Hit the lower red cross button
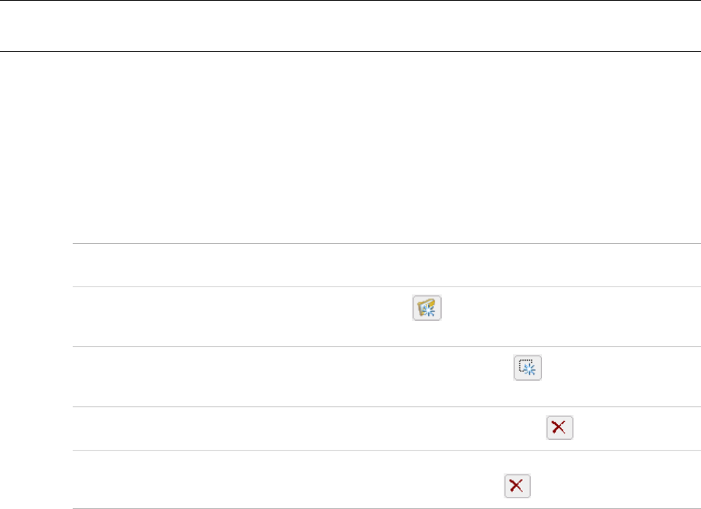Image resolution: width=701 pixels, height=509 pixels. (x=518, y=487)
